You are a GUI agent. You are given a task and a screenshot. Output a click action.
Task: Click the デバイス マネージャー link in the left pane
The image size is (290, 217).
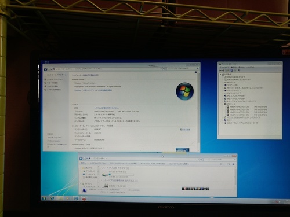55,79
